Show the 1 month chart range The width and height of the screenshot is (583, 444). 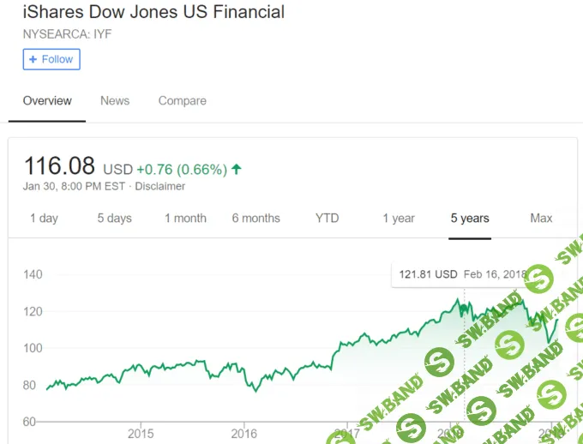coord(185,218)
